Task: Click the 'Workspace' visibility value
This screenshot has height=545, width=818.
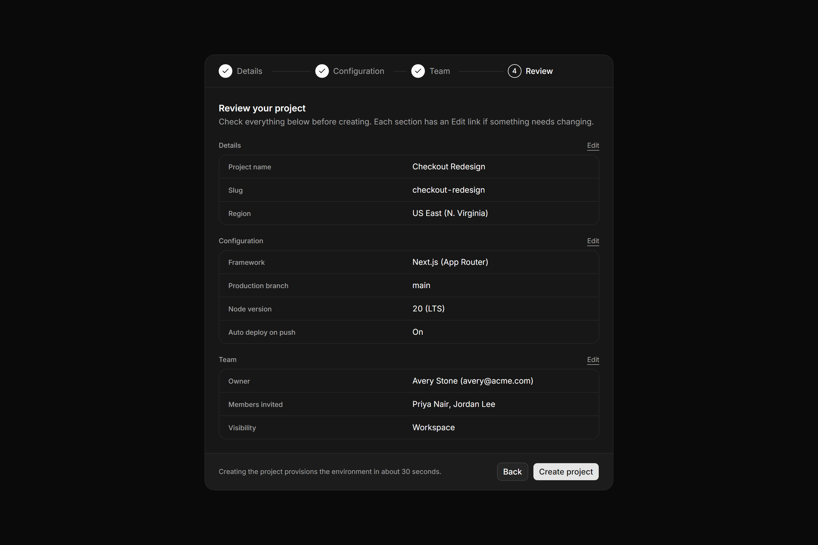Action: 433,428
